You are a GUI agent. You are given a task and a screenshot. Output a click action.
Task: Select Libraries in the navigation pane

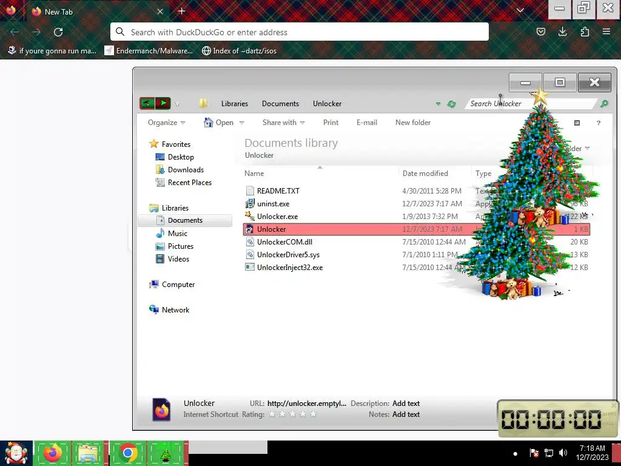point(175,208)
